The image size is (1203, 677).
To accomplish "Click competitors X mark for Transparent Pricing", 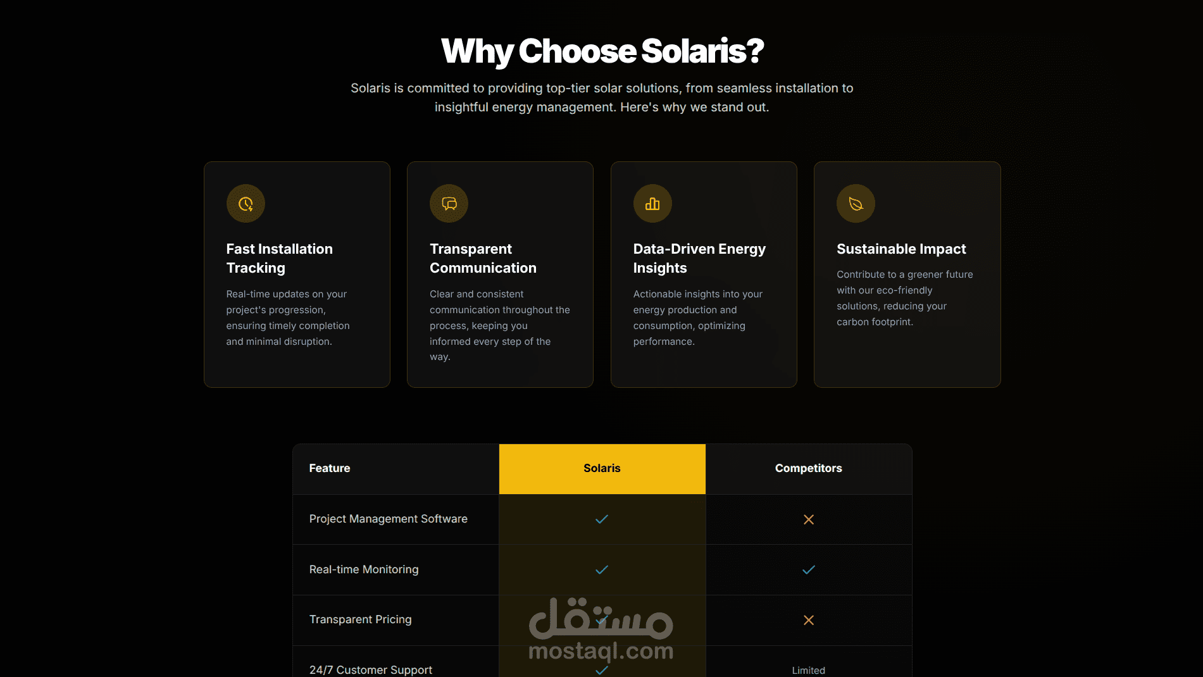I will pyautogui.click(x=808, y=620).
